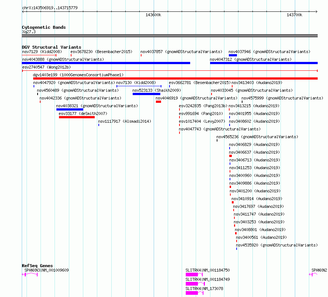Click the red nsv4046919 variant bar
328x297 pixels.
click(x=158, y=102)
